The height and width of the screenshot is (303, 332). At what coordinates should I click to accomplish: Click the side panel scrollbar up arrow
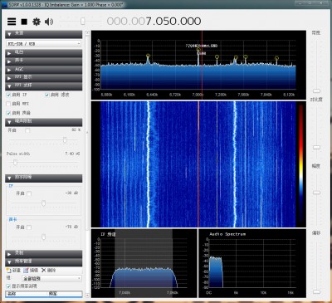pos(87,33)
